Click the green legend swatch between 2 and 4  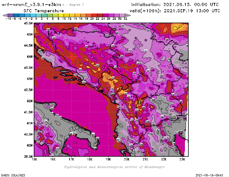click(x=44, y=15)
